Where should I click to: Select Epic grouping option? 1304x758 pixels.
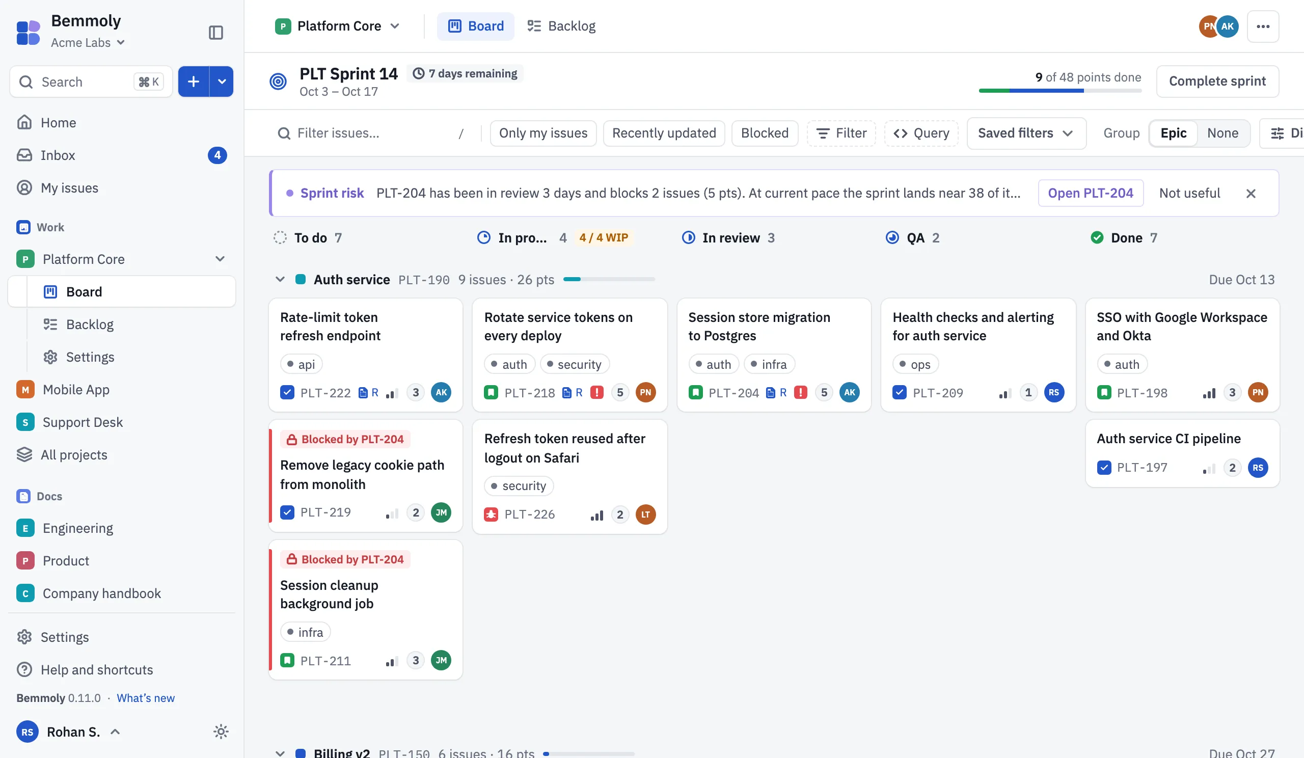click(1173, 133)
